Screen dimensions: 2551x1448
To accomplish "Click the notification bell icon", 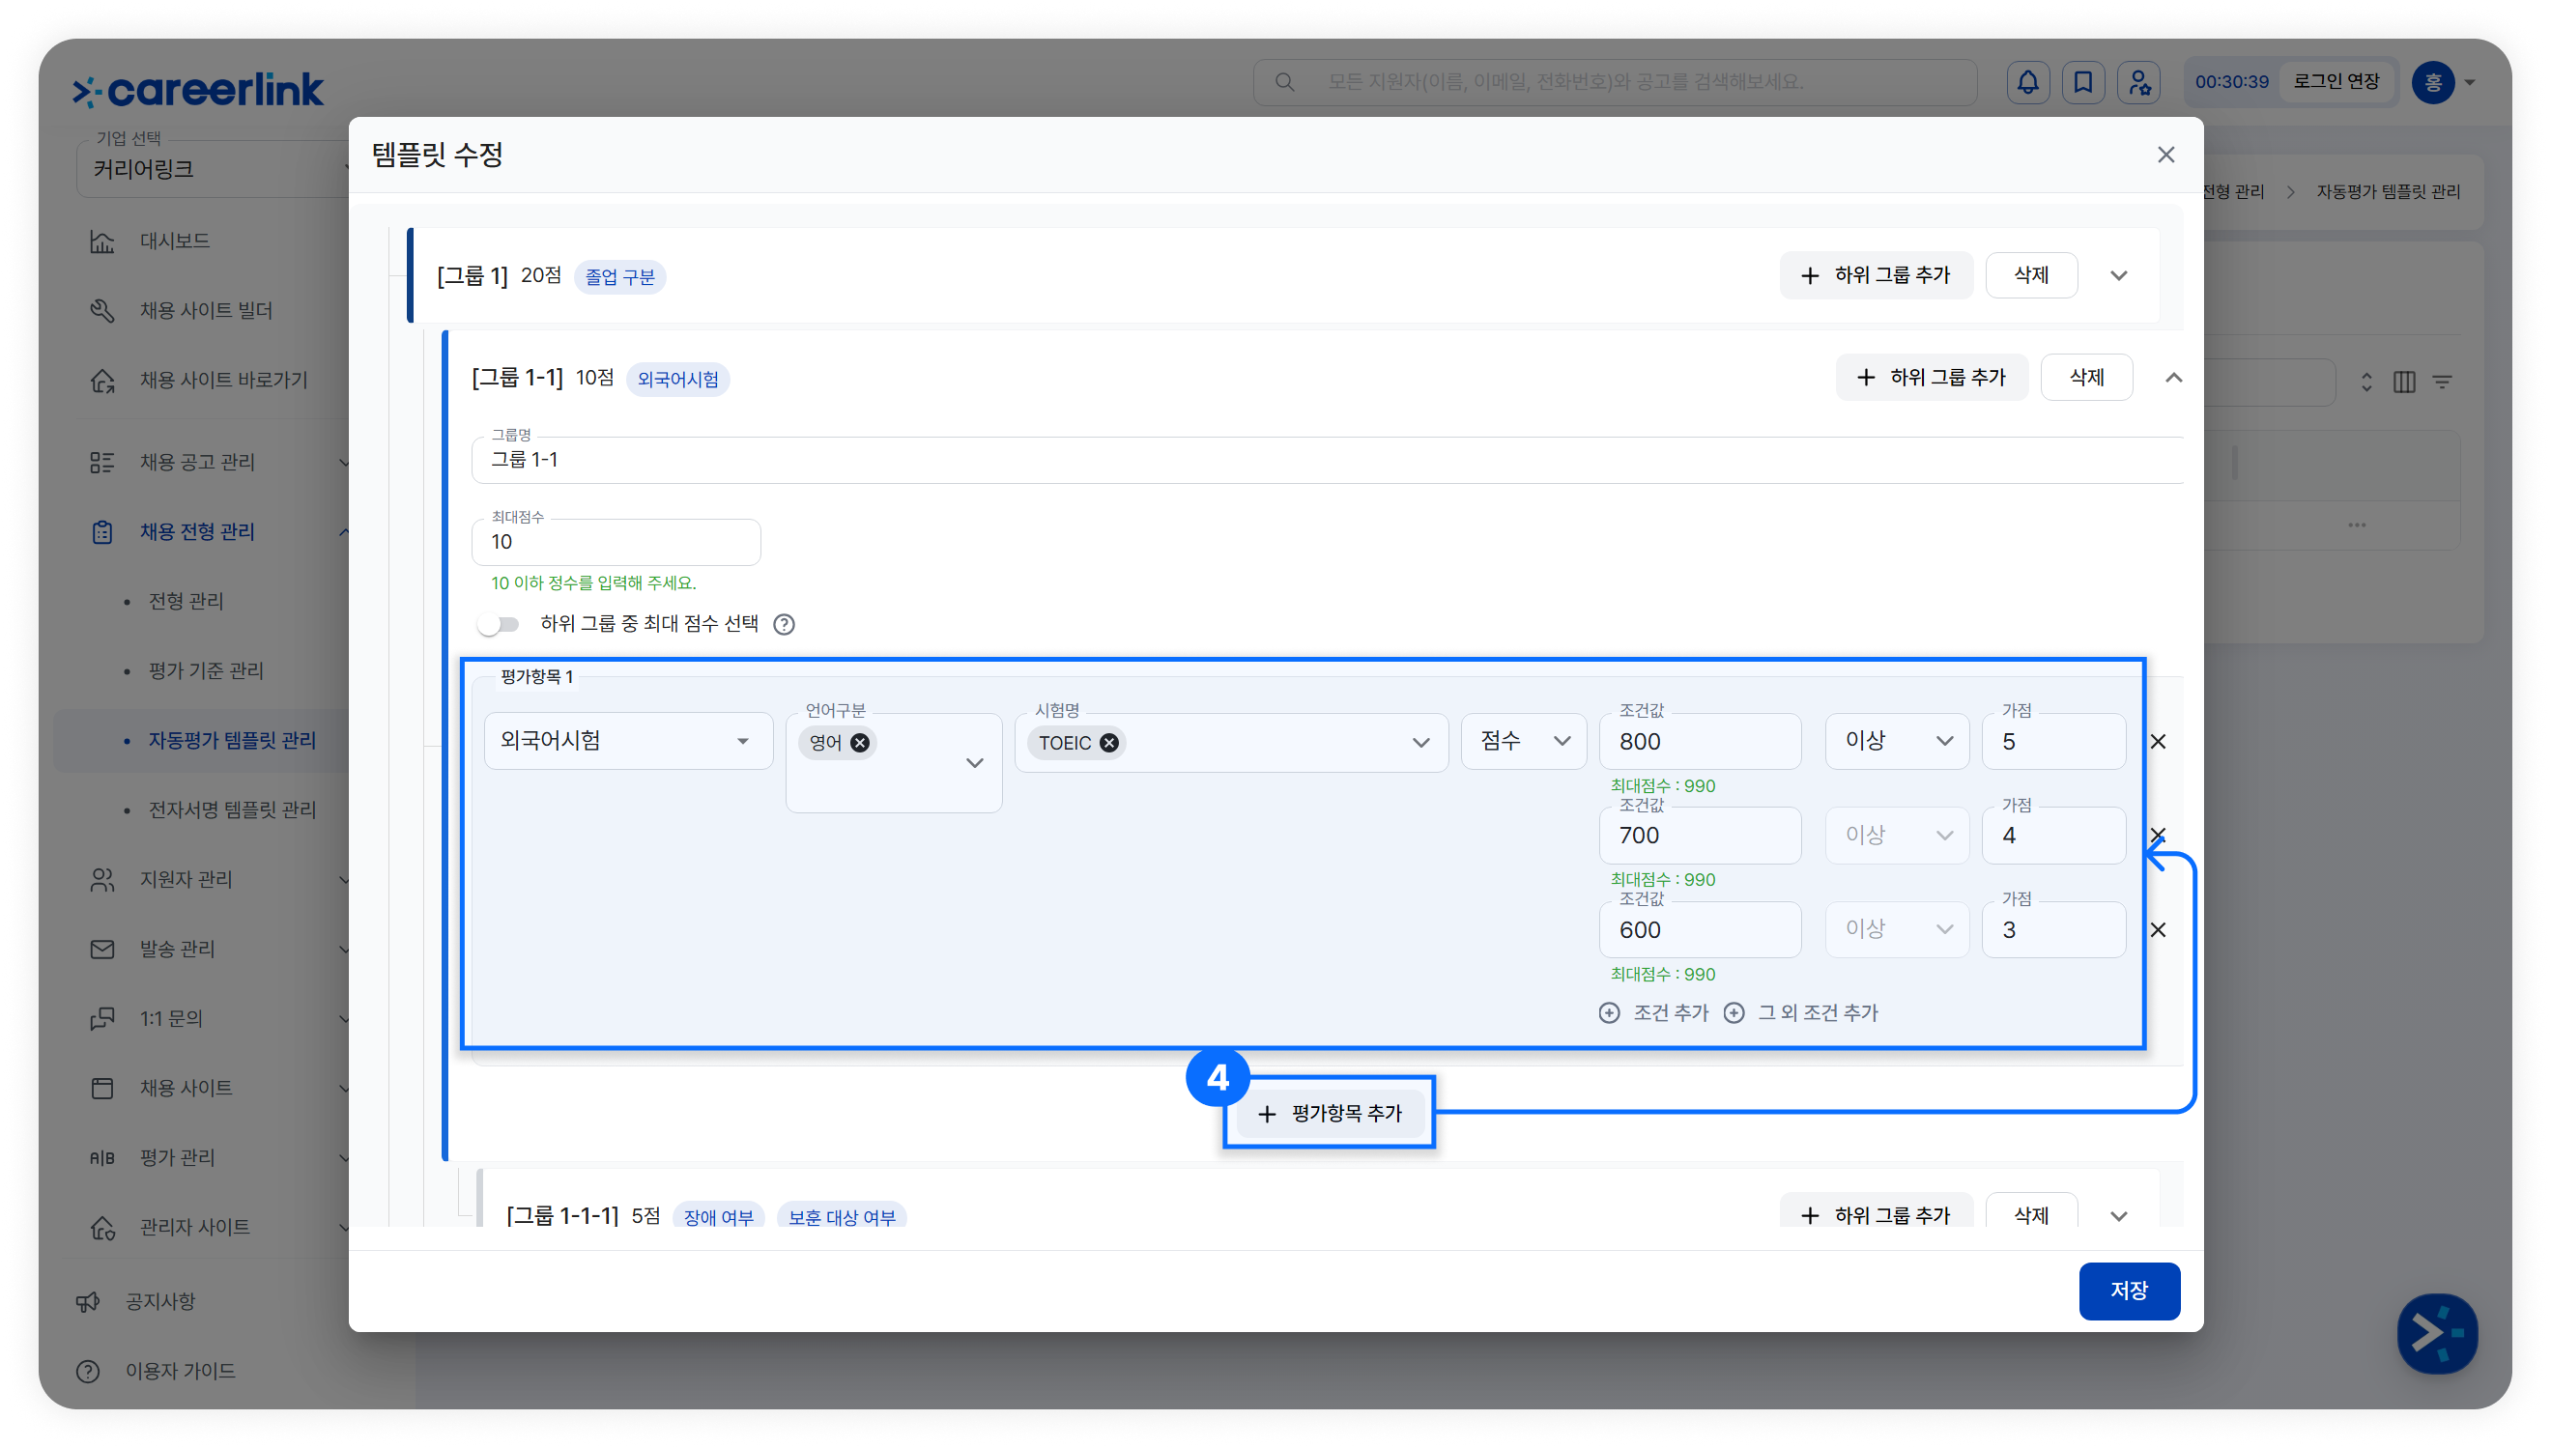I will (2027, 81).
